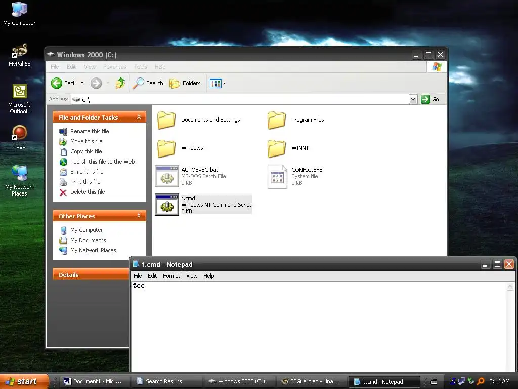Collapse the Other Places panel
Viewport: 518px width, 389px height.
(x=139, y=216)
